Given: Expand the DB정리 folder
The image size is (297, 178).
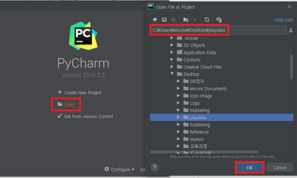Looking at the screenshot, I should 178,81.
